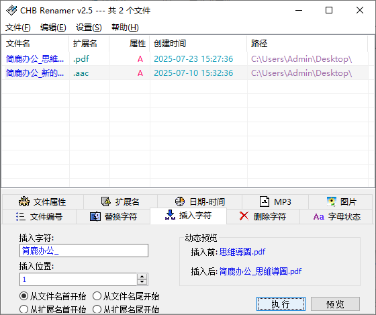Switch to the 文件编号 tab
376x315 pixels.
pos(39,217)
